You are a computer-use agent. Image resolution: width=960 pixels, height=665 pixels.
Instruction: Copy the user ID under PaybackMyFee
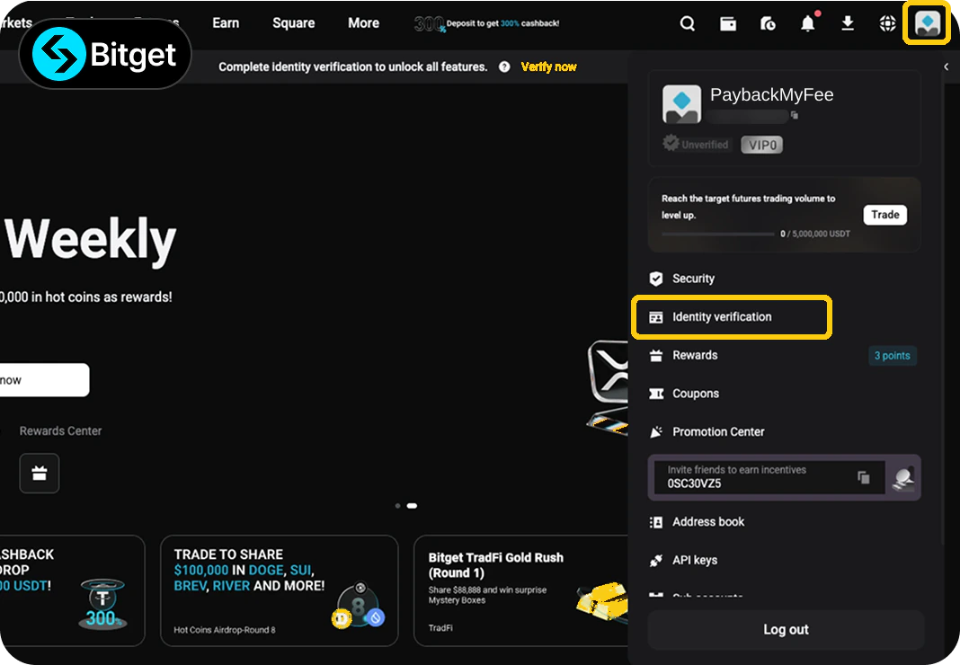pyautogui.click(x=795, y=115)
